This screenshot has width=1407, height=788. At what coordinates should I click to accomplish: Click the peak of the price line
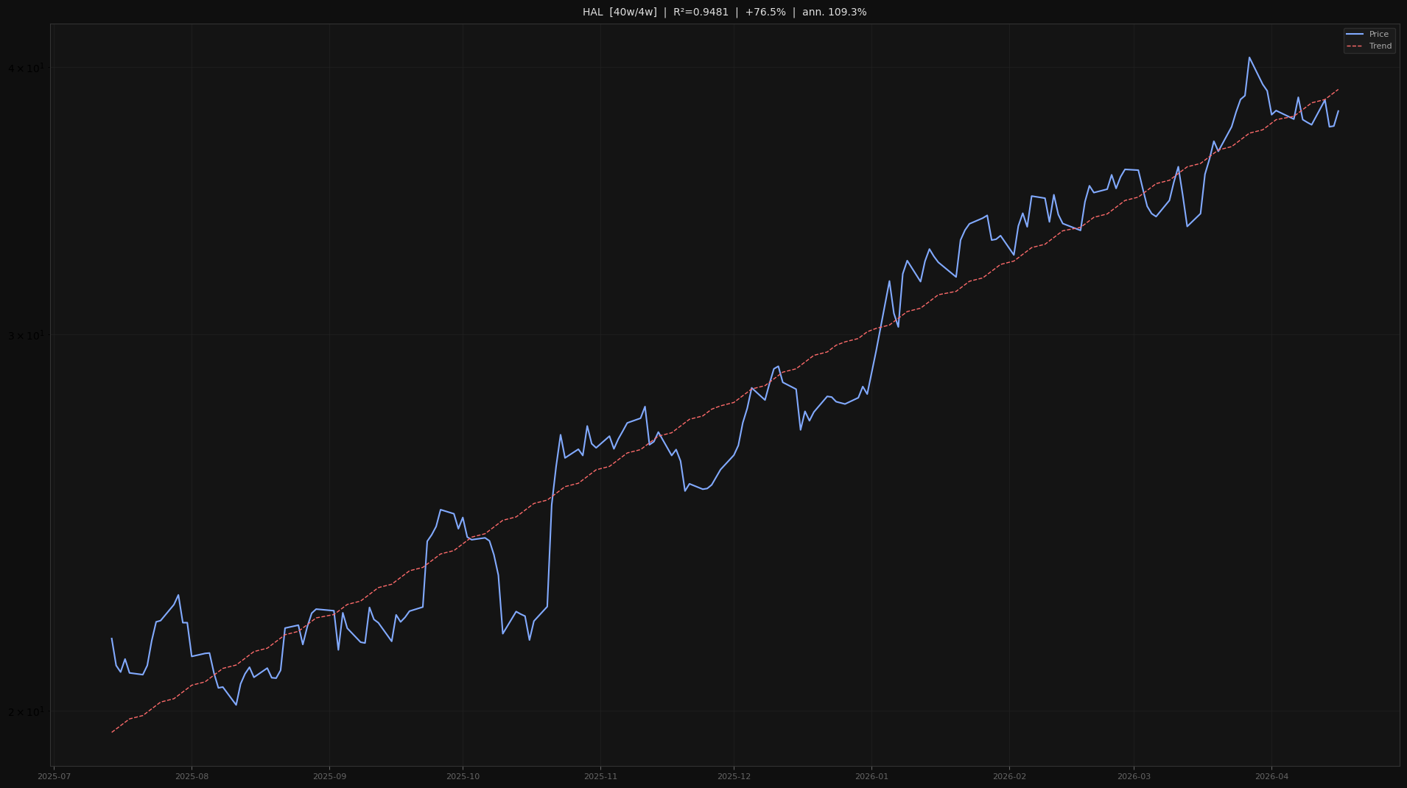1249,57
